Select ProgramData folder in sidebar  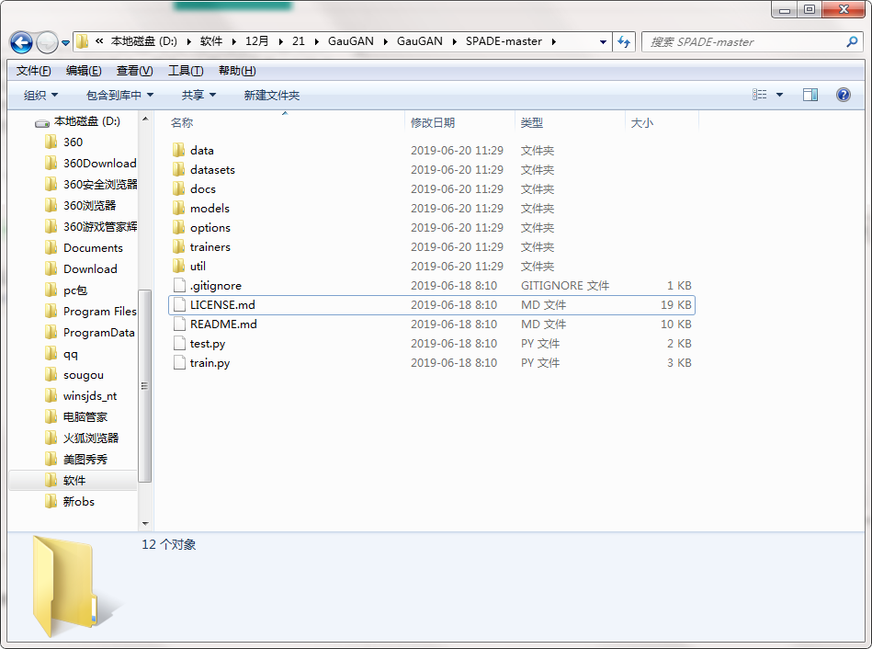coord(90,332)
